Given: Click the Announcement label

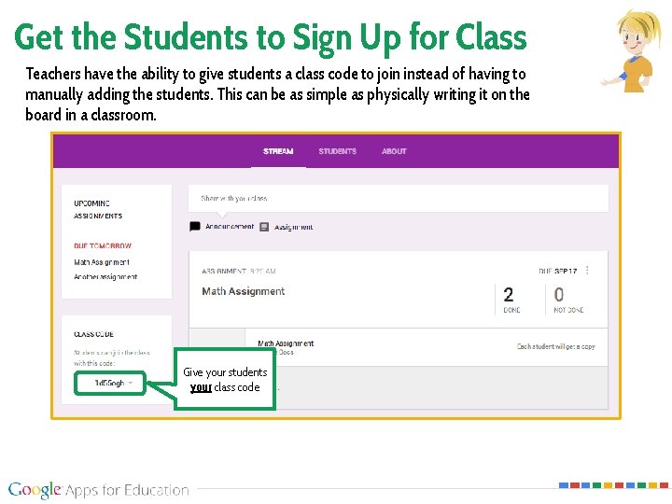Looking at the screenshot, I should (230, 226).
